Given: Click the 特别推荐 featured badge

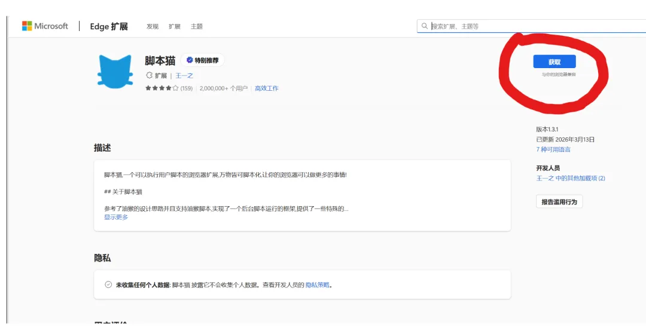Looking at the screenshot, I should tap(202, 60).
